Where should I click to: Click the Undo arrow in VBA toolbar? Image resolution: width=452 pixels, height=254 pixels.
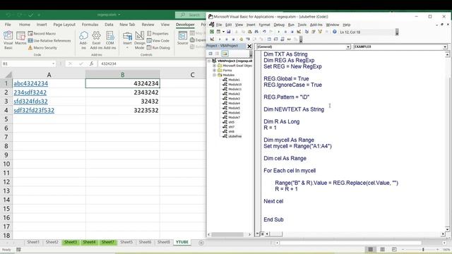click(264, 32)
